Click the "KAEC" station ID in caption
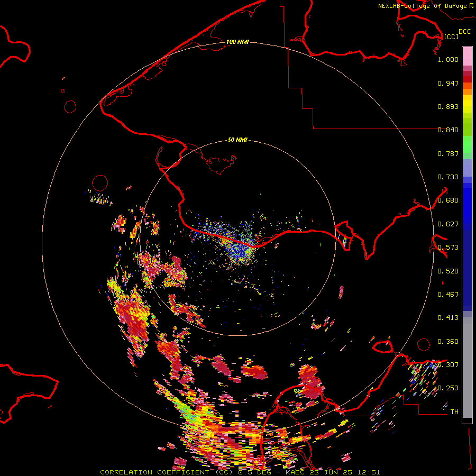 295,472
